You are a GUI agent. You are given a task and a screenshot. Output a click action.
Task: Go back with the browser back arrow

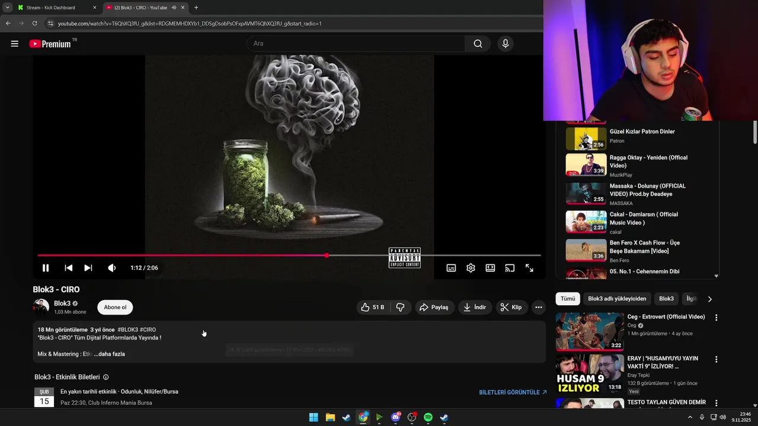point(8,24)
